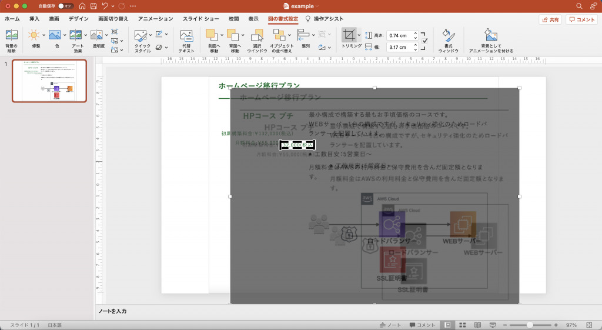602x330 pixels.
Task: Click the search magnifier icon
Action: pos(579,6)
